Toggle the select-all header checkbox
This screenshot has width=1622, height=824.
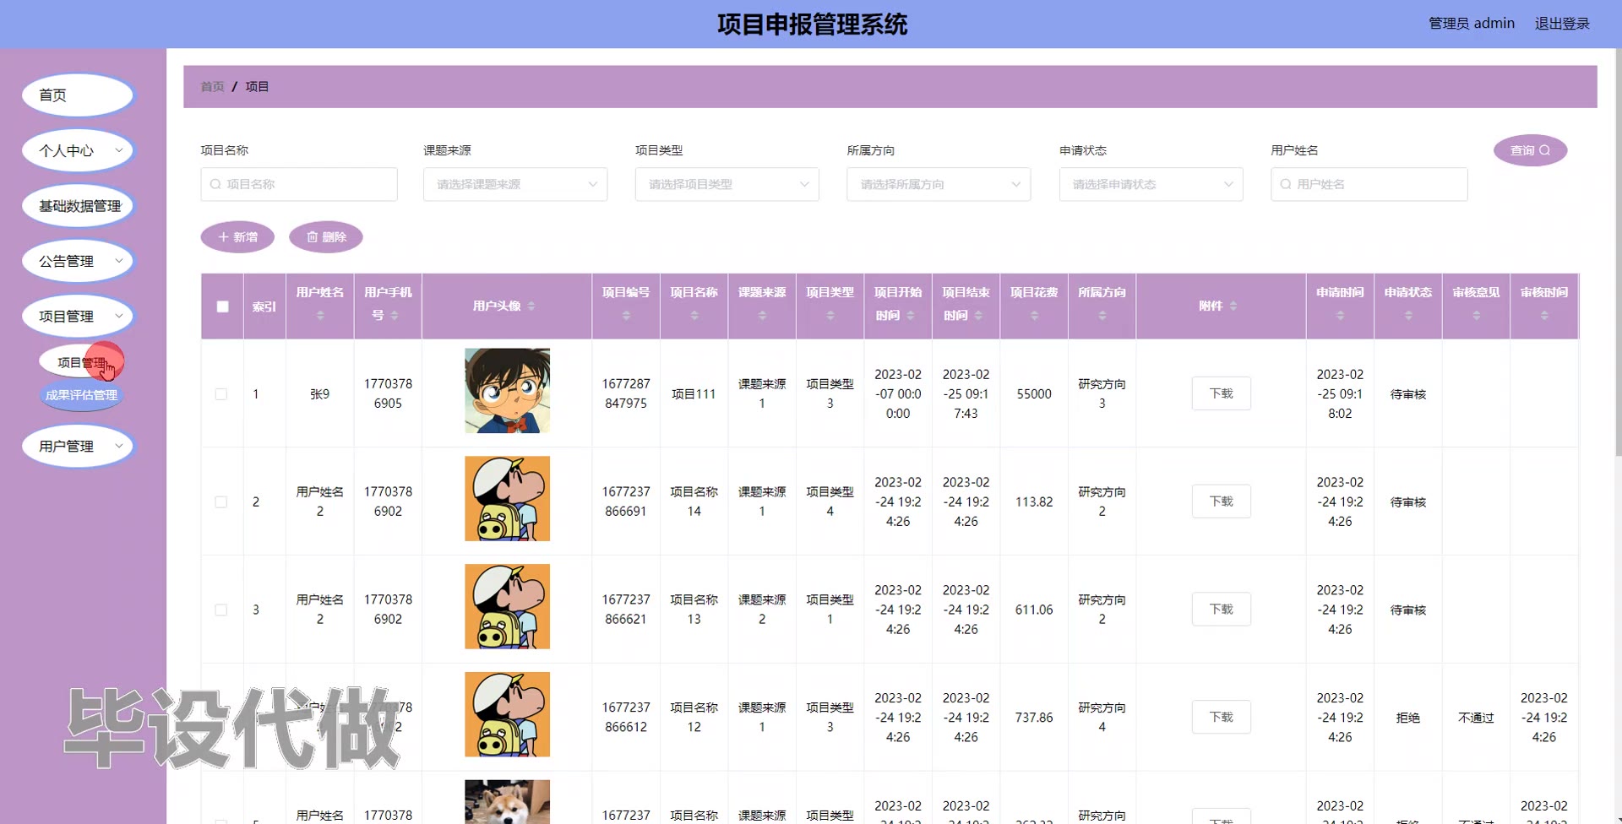[x=222, y=306]
